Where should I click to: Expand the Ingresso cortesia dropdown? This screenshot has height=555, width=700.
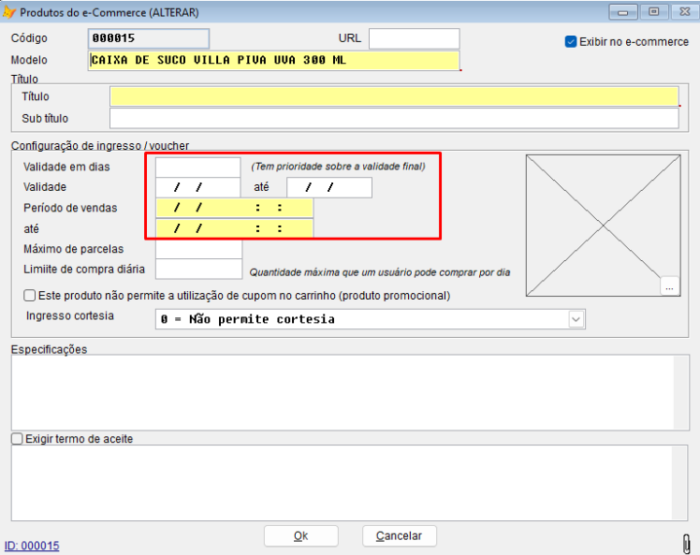(x=576, y=319)
